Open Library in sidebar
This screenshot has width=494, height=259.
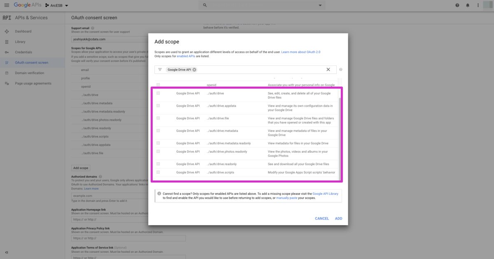coord(20,42)
